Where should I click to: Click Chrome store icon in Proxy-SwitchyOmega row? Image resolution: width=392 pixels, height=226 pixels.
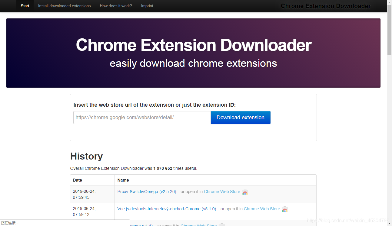click(245, 192)
